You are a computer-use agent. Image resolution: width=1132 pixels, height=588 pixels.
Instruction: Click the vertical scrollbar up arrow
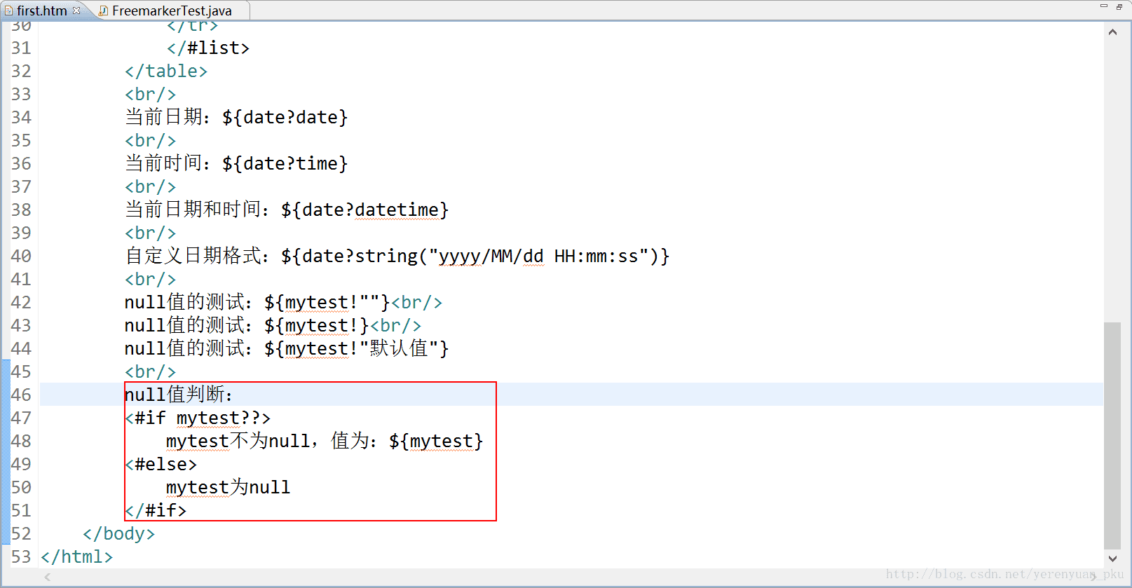[x=1112, y=32]
